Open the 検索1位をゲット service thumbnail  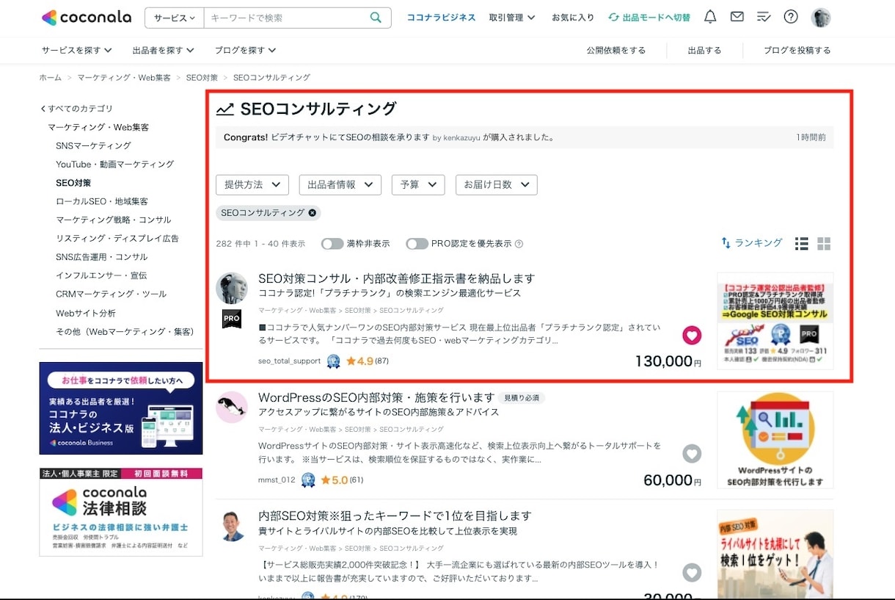coord(775,554)
